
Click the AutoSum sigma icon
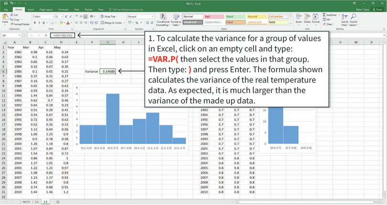(324, 15)
